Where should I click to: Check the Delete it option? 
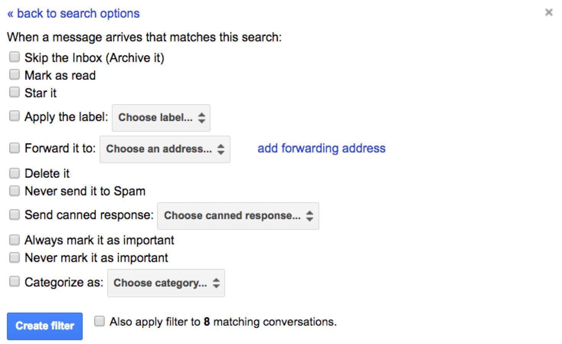pos(15,173)
